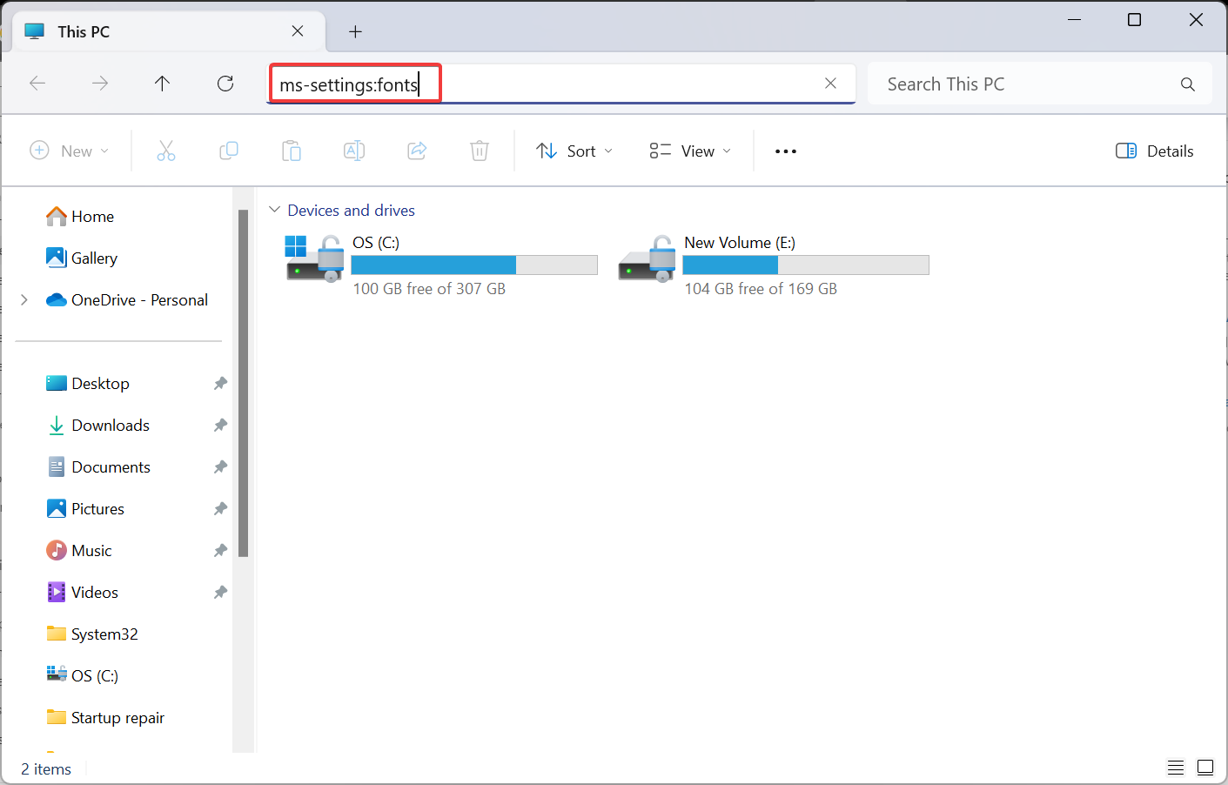This screenshot has height=785, width=1228.
Task: Switch to large thumbnails view in status bar
Action: pyautogui.click(x=1205, y=768)
